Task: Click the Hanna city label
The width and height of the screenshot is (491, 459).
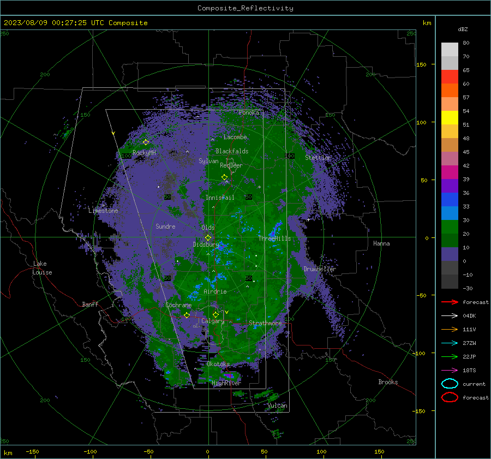Action: coord(381,243)
